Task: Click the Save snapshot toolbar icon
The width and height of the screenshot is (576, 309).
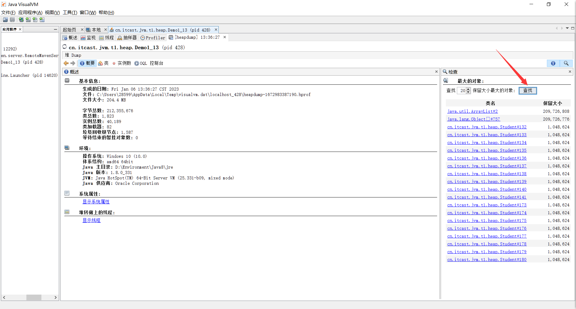Action: click(x=12, y=20)
